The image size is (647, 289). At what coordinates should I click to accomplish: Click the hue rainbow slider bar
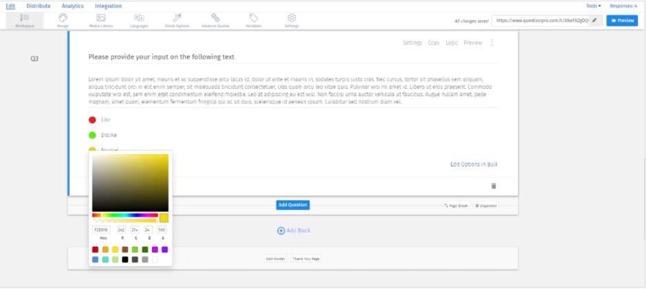point(125,215)
